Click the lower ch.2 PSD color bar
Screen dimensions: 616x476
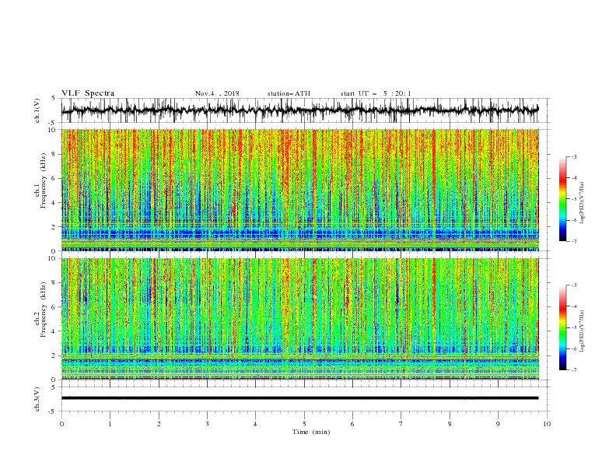[563, 327]
